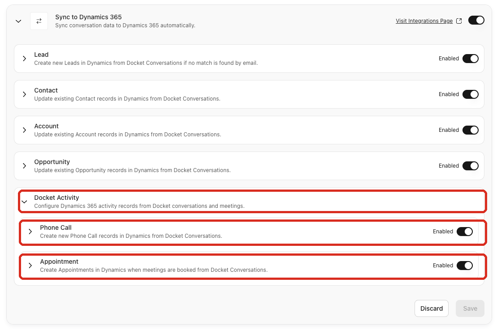Click the Account title text

click(x=46, y=126)
